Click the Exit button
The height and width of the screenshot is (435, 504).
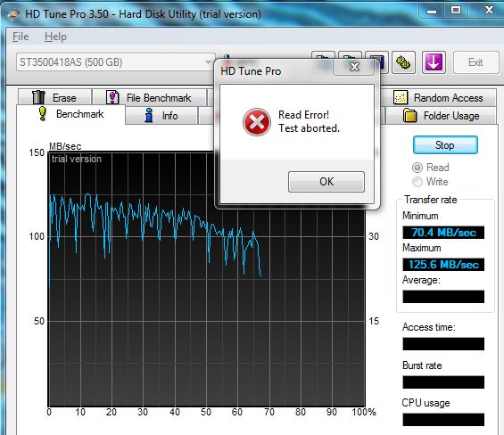pos(475,62)
